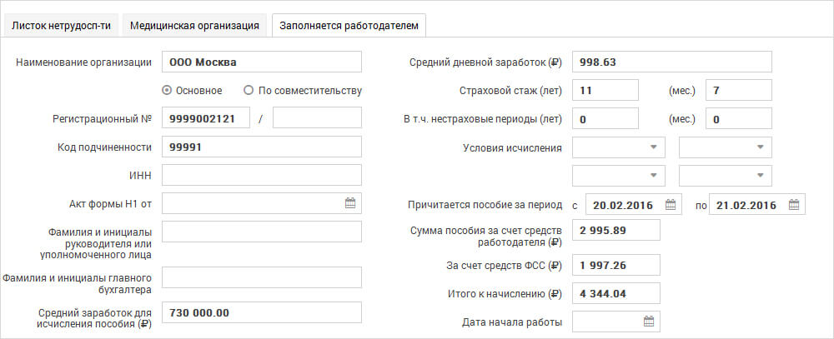Edit the Средний дневной заработок field

point(671,62)
